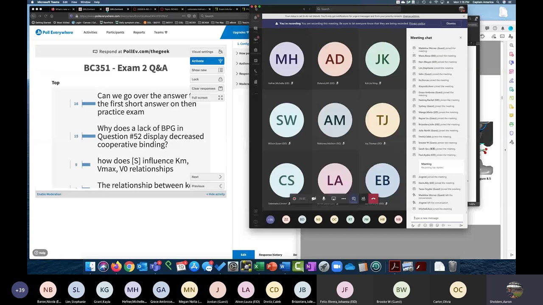Viewport: 543px width, 305px height.
Task: Send the chat message
Action: (461, 225)
